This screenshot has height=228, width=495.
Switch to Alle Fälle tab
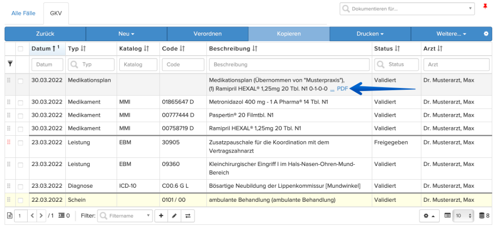click(23, 14)
